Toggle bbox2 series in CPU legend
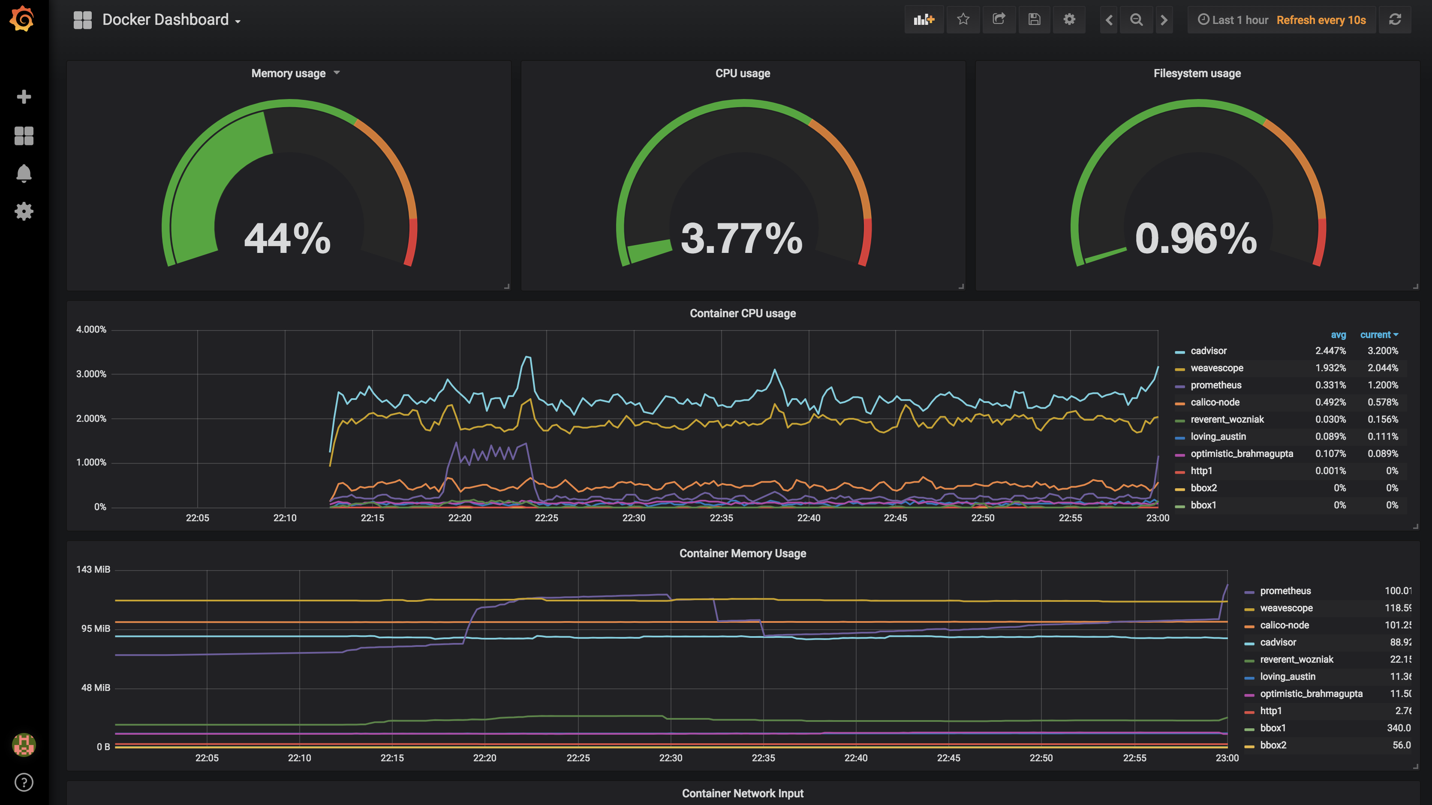Viewport: 1432px width, 805px height. coord(1203,488)
